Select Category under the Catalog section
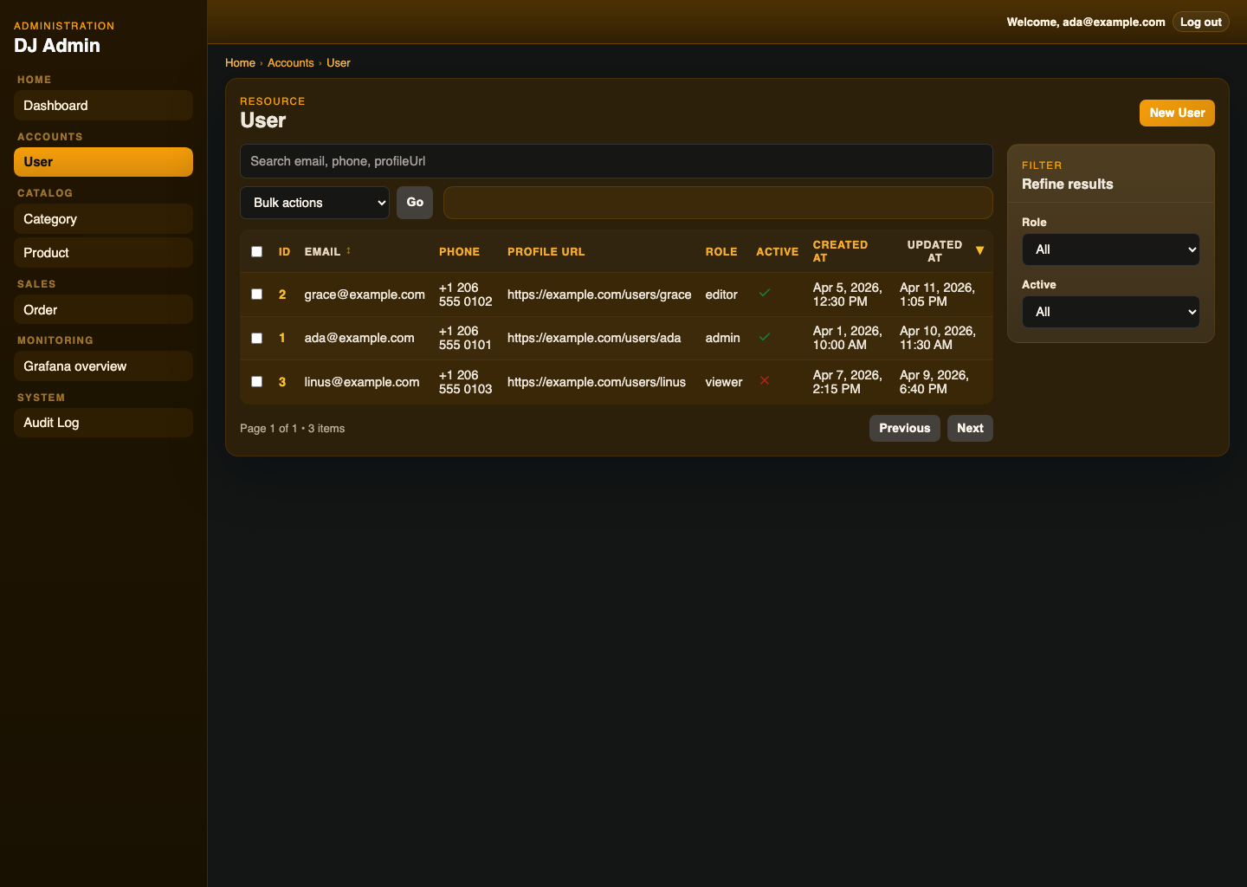Image resolution: width=1247 pixels, height=887 pixels. pyautogui.click(x=103, y=218)
